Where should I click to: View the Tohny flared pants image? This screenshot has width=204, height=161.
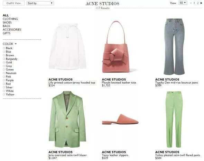tap(174, 119)
